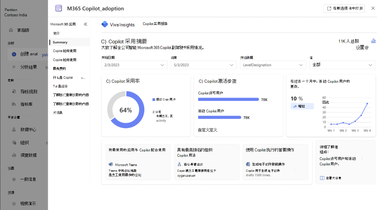Click the Contoso India partition name
This screenshot has width=377, height=210.
pyautogui.click(x=16, y=15)
